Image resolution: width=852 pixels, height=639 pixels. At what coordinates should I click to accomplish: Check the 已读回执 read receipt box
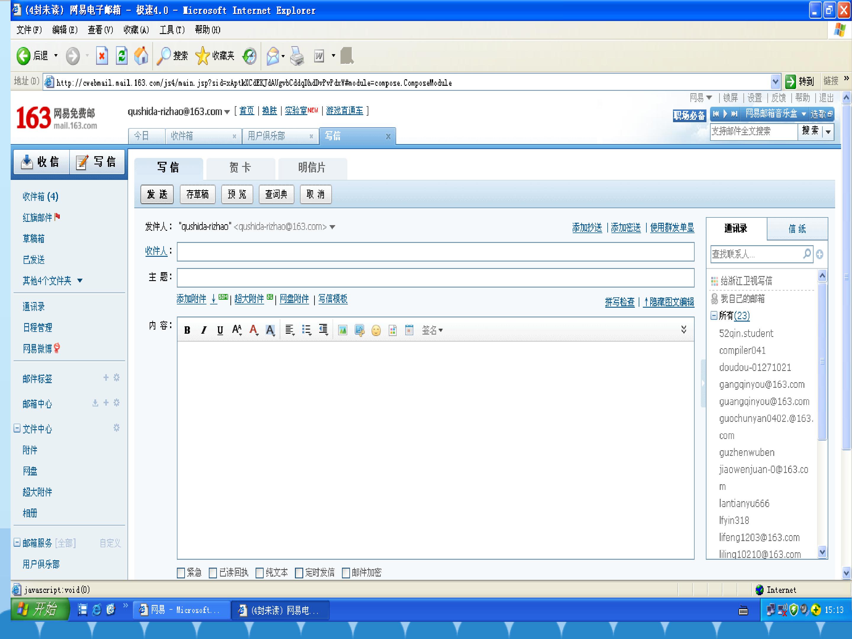click(213, 573)
